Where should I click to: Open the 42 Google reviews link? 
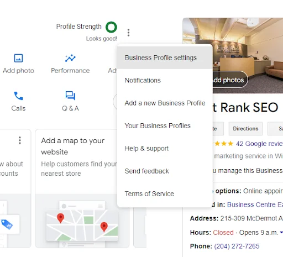pyautogui.click(x=259, y=144)
